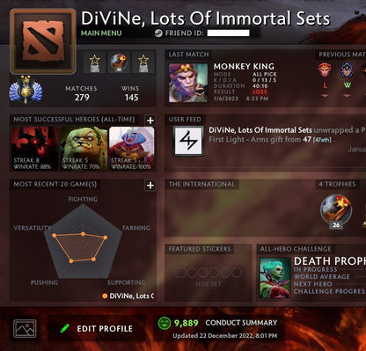Open the Monkey King last match portrait
This screenshot has width=366, height=351.
tap(188, 83)
